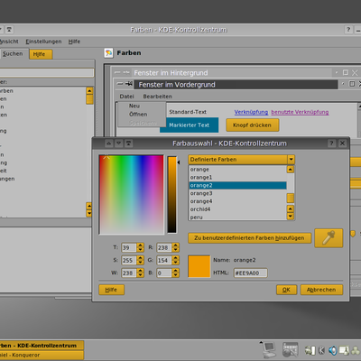361x361 pixels.
Task: Click the Datei menu in preview window
Action: pyautogui.click(x=126, y=97)
